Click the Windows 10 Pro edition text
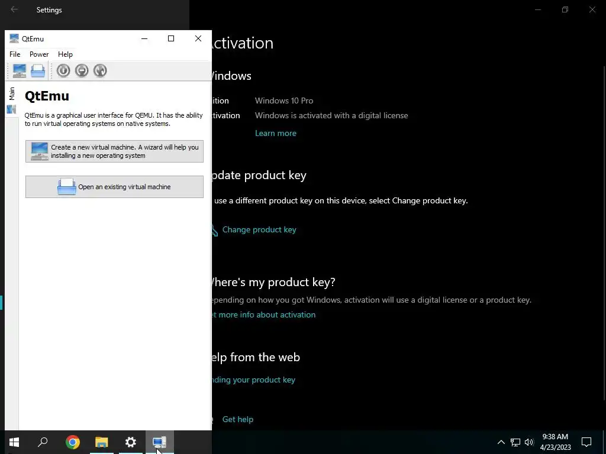 point(284,100)
